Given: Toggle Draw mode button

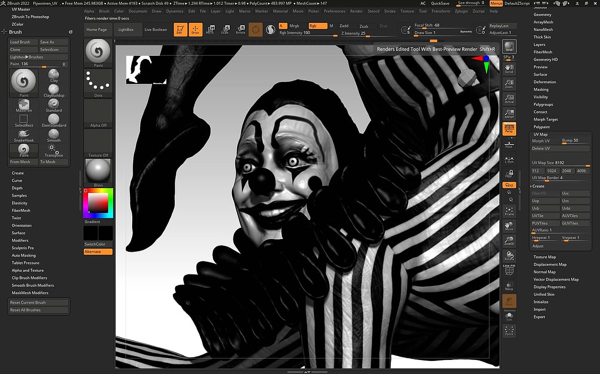Looking at the screenshot, I should [x=195, y=29].
